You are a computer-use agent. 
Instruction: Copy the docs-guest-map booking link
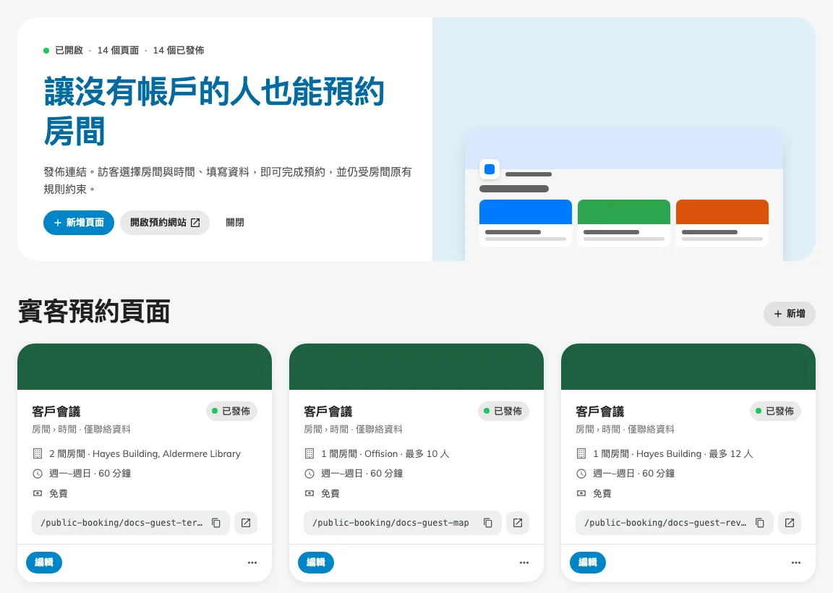click(487, 523)
